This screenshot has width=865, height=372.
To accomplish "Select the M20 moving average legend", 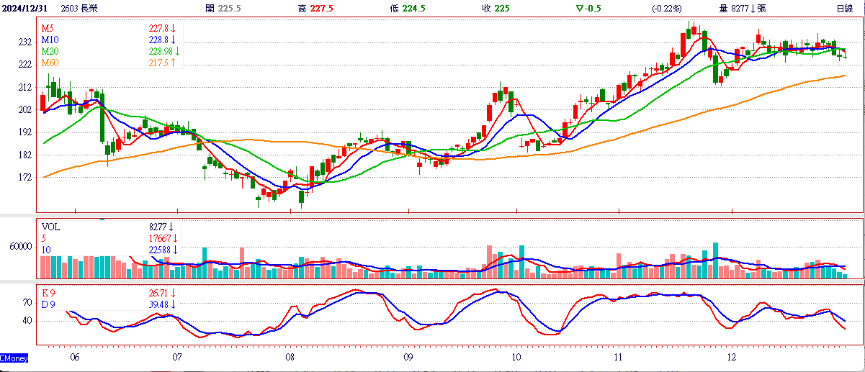I will (x=50, y=52).
